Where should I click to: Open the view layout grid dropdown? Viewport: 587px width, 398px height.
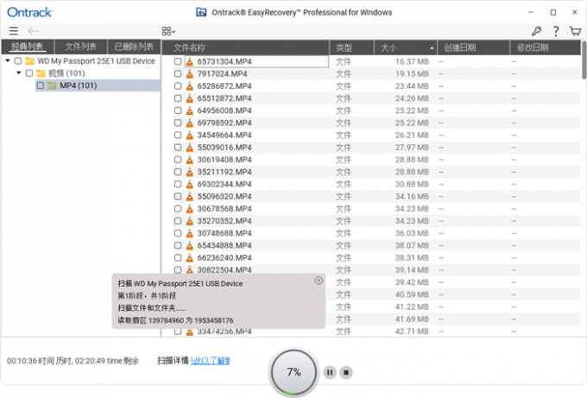click(168, 31)
